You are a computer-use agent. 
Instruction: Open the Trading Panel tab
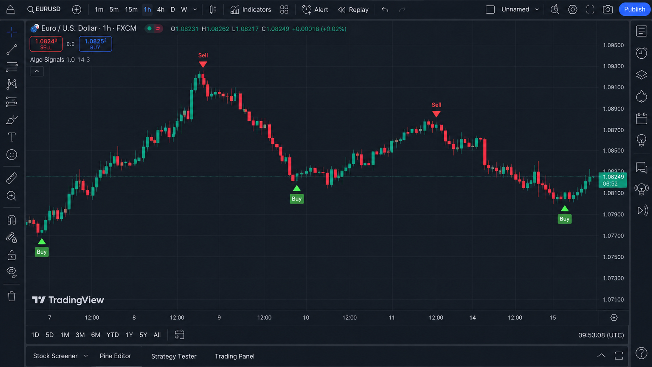click(235, 356)
